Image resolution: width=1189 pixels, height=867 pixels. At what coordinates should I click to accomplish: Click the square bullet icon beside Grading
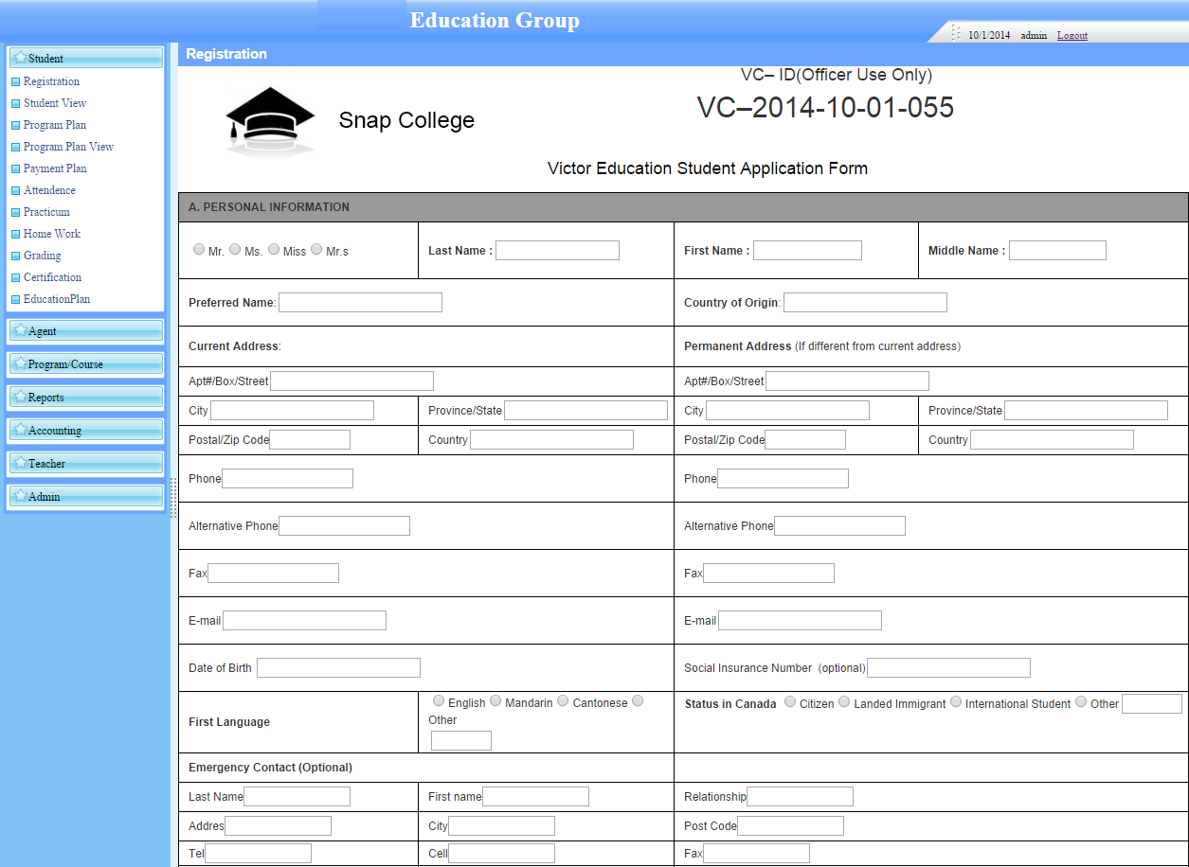click(15, 257)
